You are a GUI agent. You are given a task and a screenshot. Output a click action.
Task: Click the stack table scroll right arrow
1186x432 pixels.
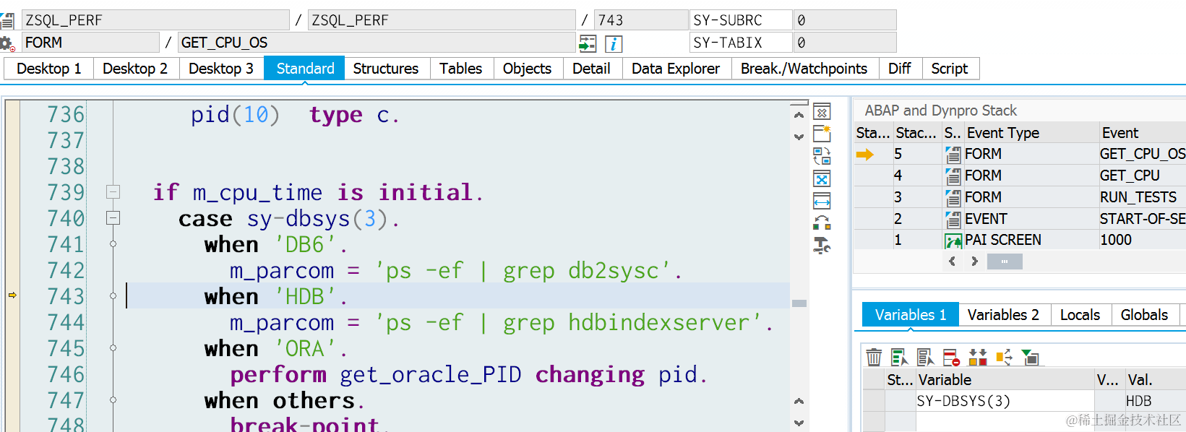975,262
